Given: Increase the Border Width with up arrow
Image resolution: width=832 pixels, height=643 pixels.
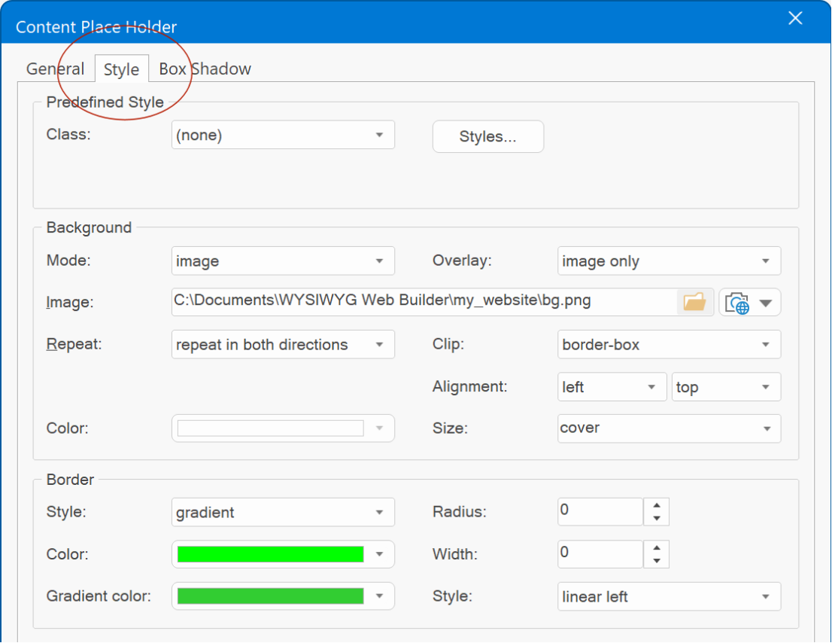Looking at the screenshot, I should (657, 548).
